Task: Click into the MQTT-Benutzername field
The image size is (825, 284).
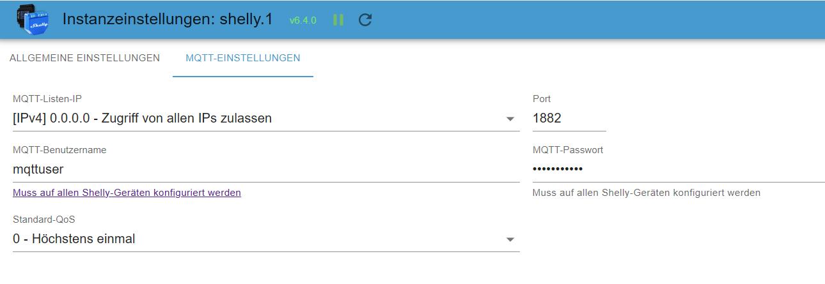Action: tap(266, 170)
